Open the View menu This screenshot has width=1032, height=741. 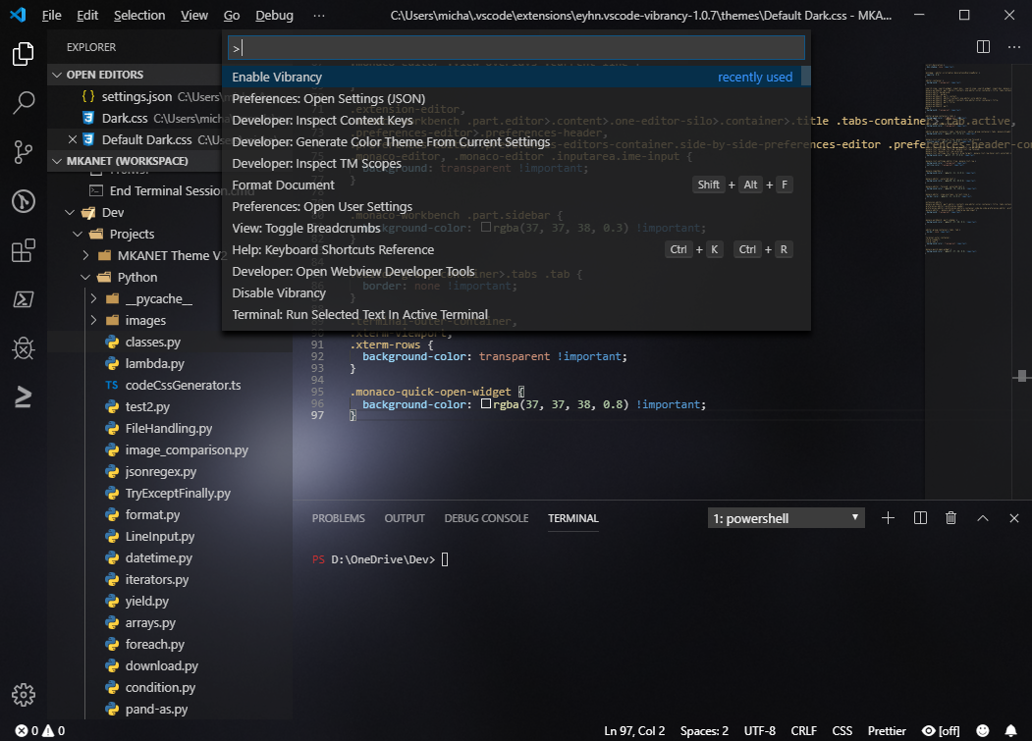click(194, 15)
